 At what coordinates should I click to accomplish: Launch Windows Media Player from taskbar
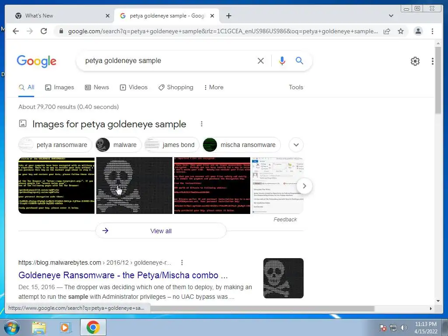65,328
